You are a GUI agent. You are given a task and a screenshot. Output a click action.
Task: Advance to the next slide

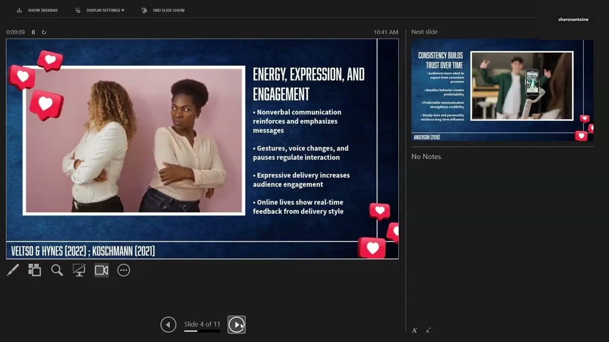pyautogui.click(x=236, y=324)
